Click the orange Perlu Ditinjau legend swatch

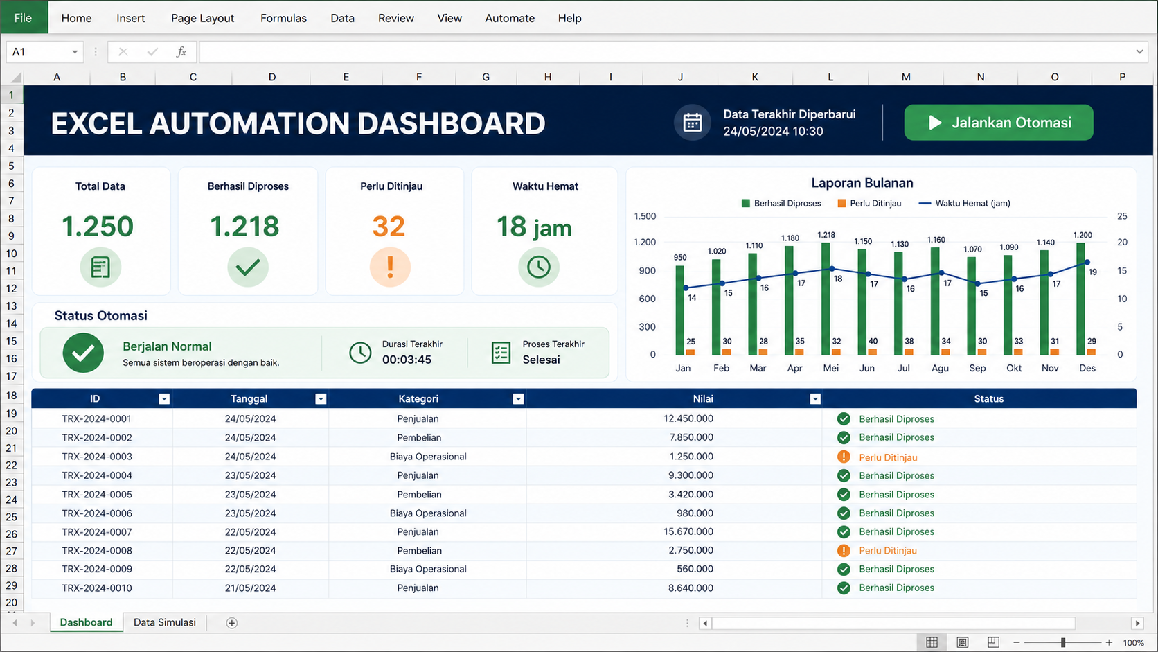click(841, 204)
